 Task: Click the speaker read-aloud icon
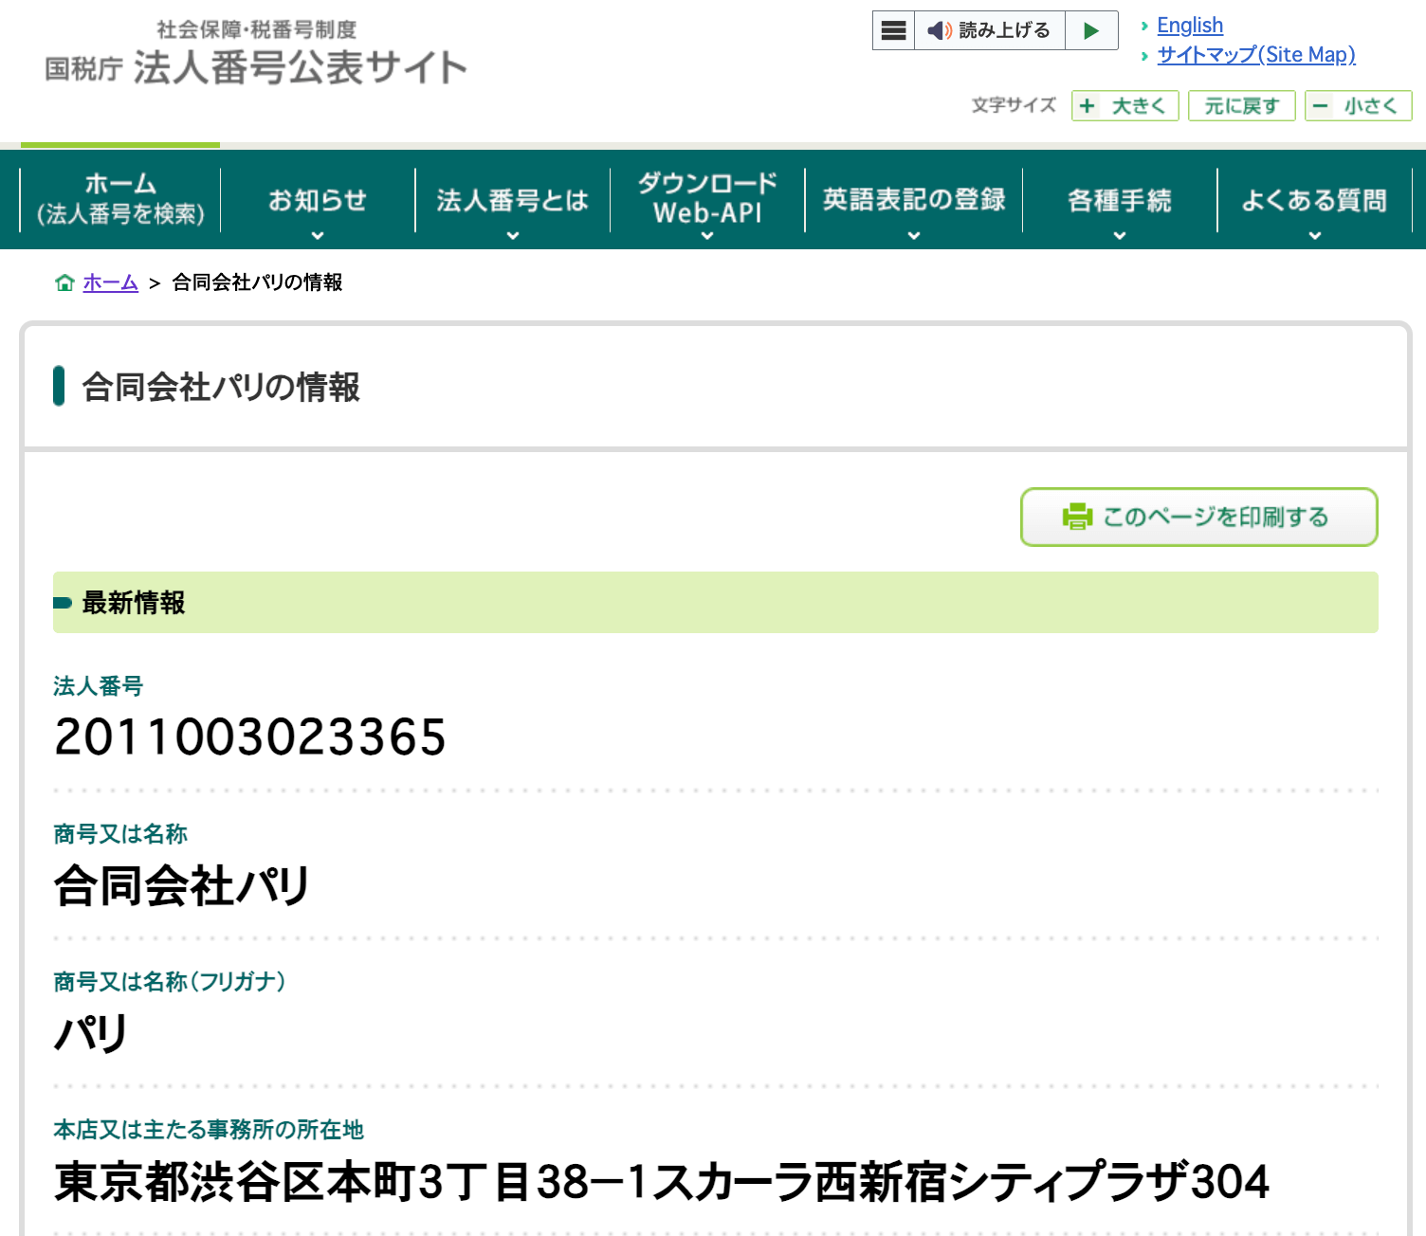pos(939,30)
